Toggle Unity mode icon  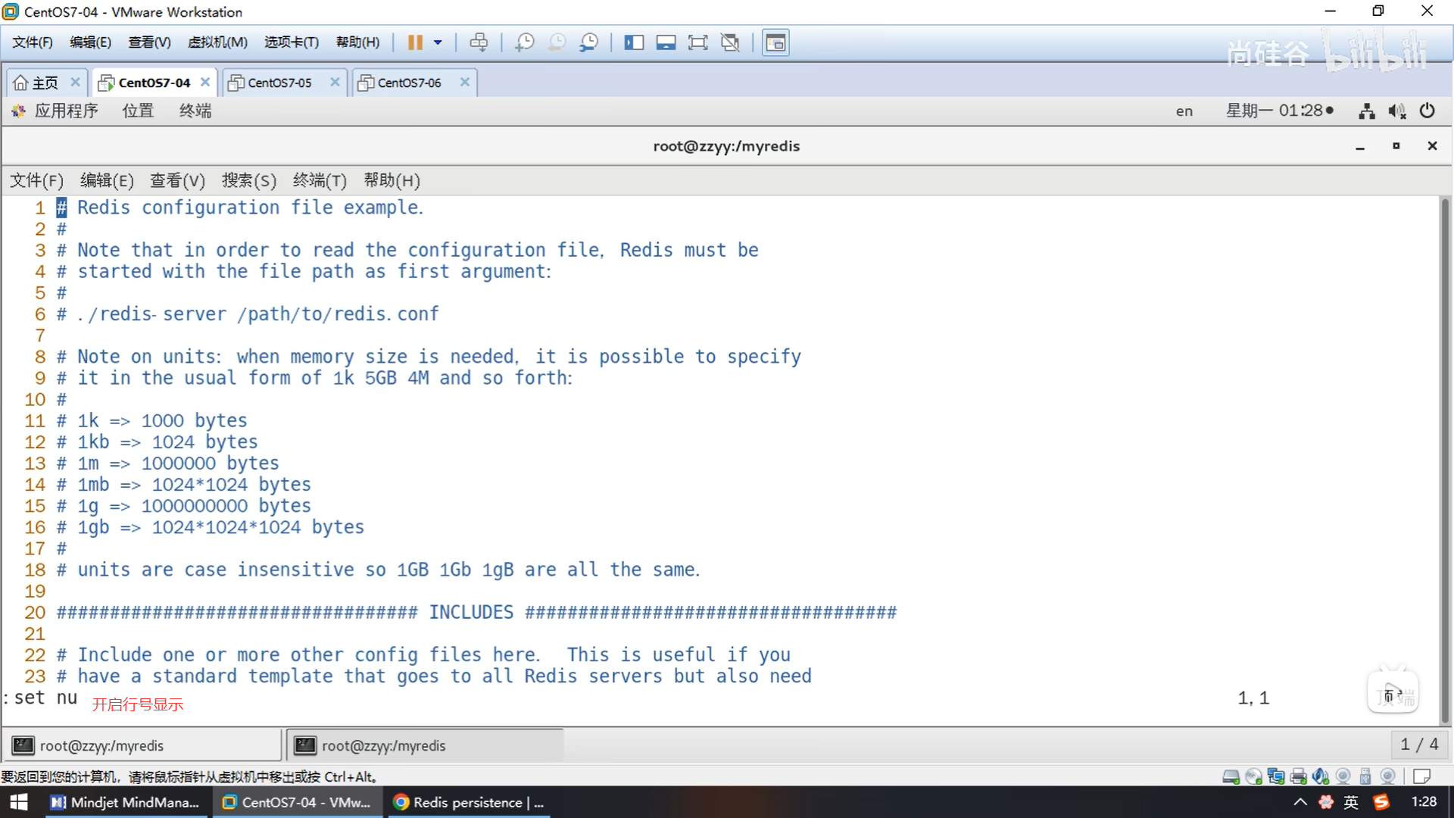tap(730, 42)
